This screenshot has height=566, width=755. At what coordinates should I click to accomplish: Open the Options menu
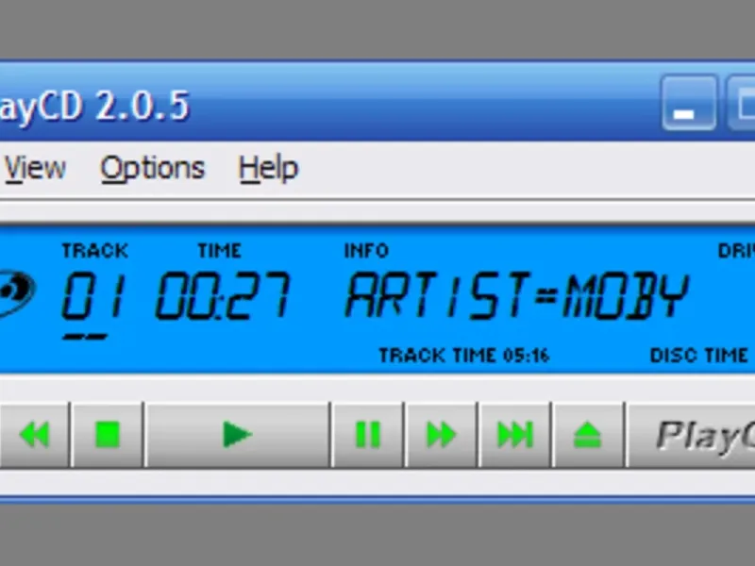coord(152,169)
